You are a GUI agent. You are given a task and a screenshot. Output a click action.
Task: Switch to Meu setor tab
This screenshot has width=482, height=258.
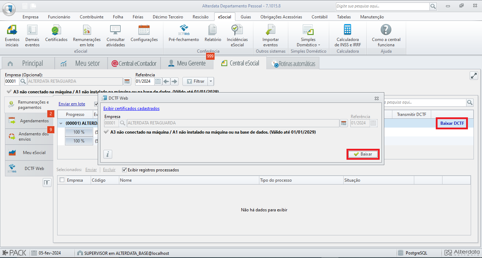[81, 63]
